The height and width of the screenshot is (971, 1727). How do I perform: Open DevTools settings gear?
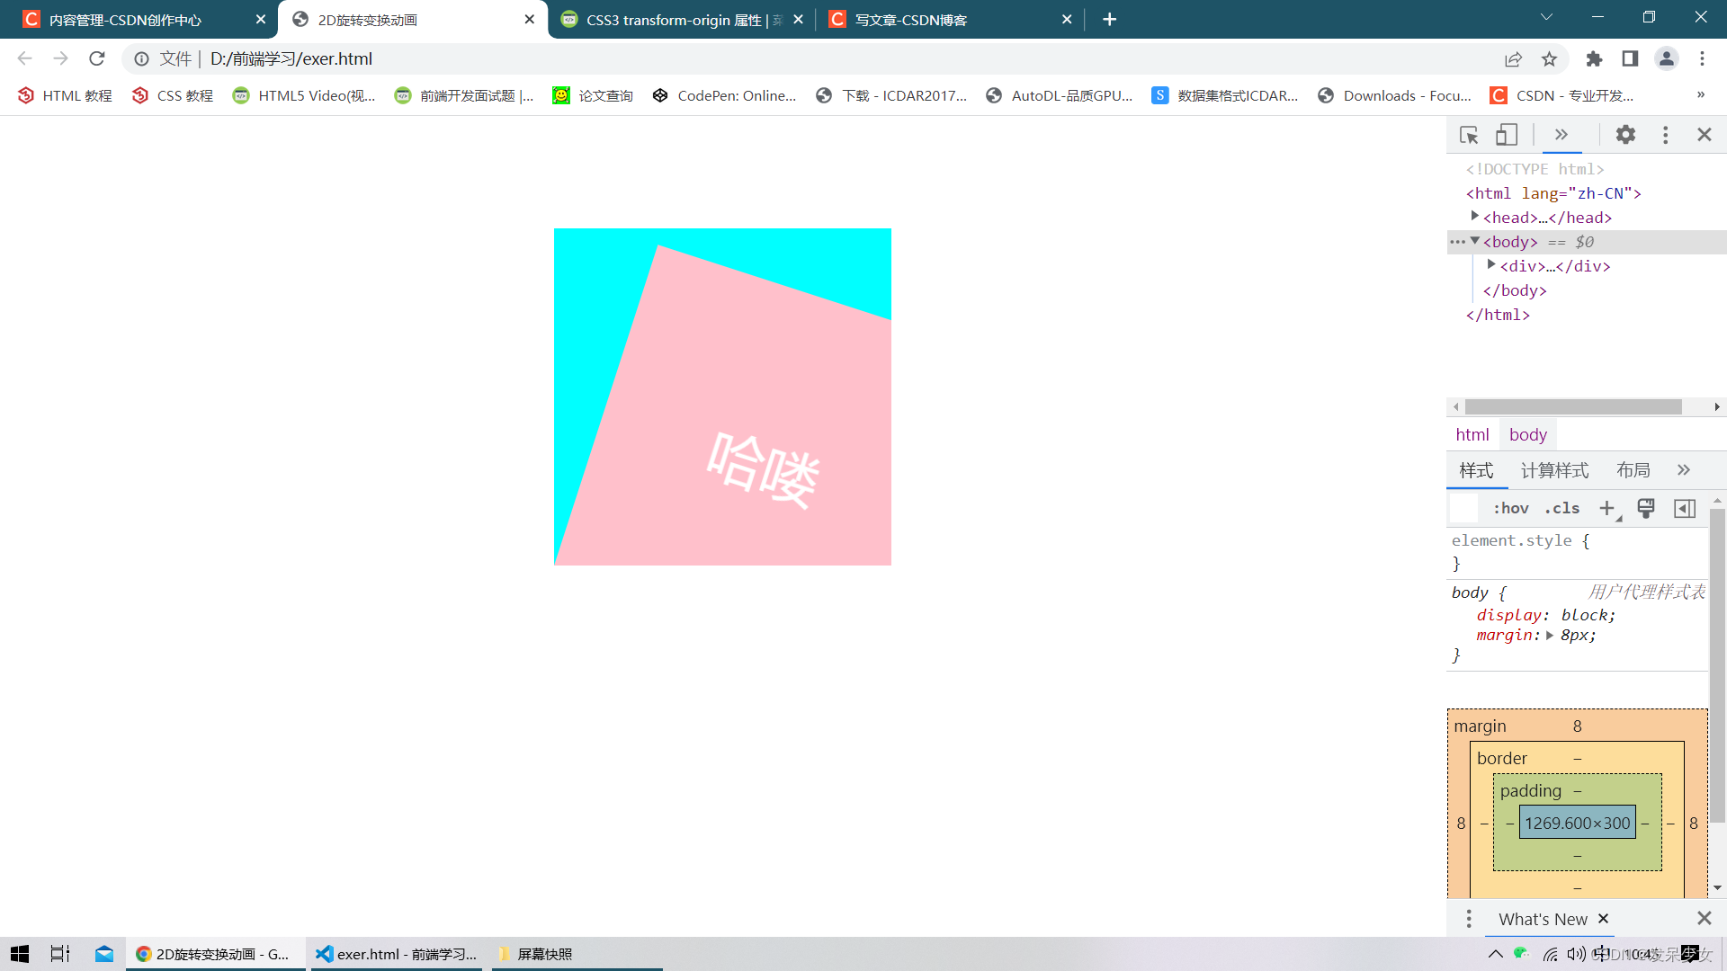click(1625, 135)
